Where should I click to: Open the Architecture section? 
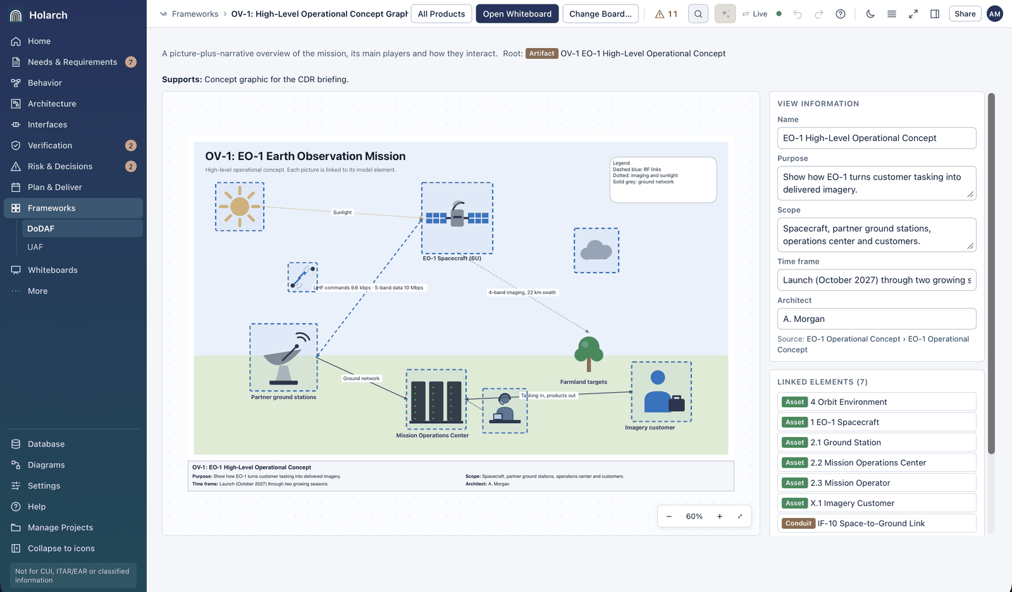[73, 104]
